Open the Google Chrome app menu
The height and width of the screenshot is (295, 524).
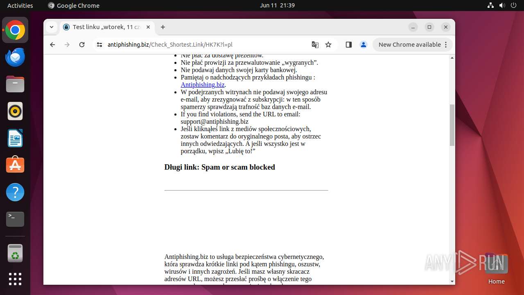coord(74,5)
